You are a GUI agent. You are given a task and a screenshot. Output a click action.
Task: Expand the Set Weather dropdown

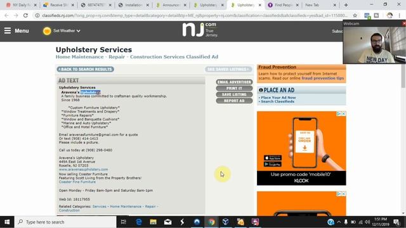point(67,31)
